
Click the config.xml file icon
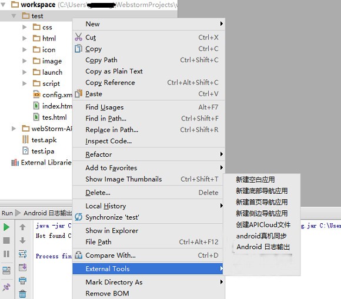(36, 95)
